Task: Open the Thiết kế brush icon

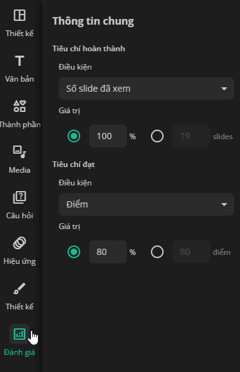Action: tap(20, 288)
